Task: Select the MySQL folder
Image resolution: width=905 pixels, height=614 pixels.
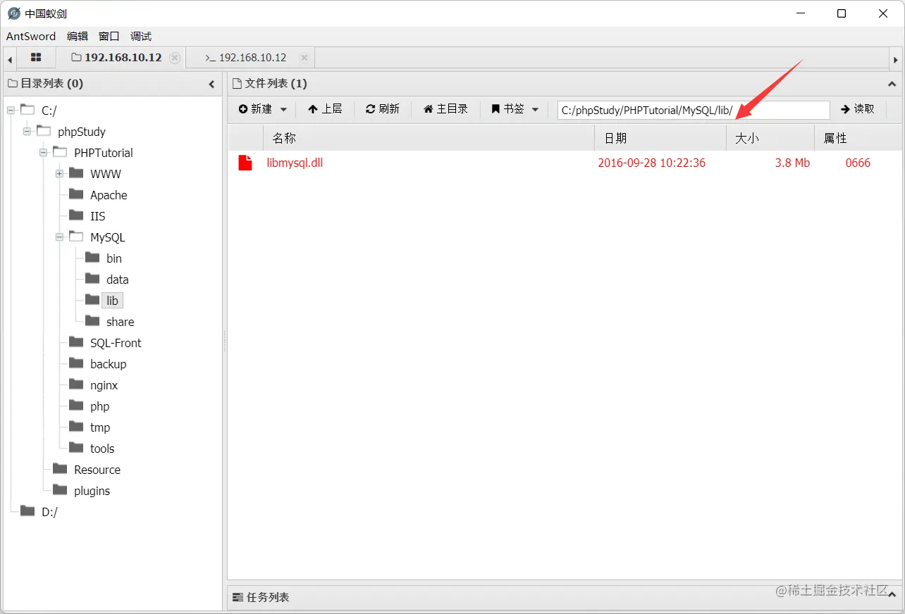Action: (x=108, y=237)
